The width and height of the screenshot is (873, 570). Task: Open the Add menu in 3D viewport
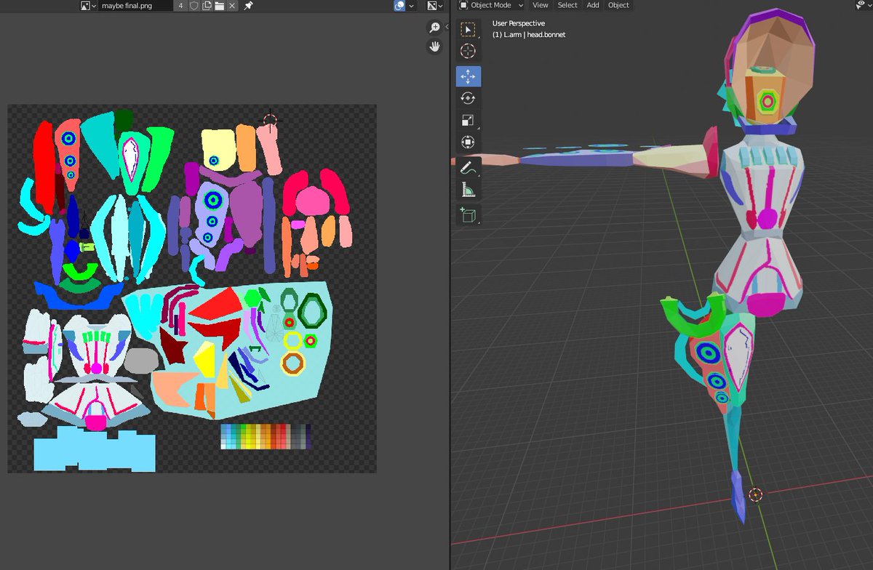593,5
